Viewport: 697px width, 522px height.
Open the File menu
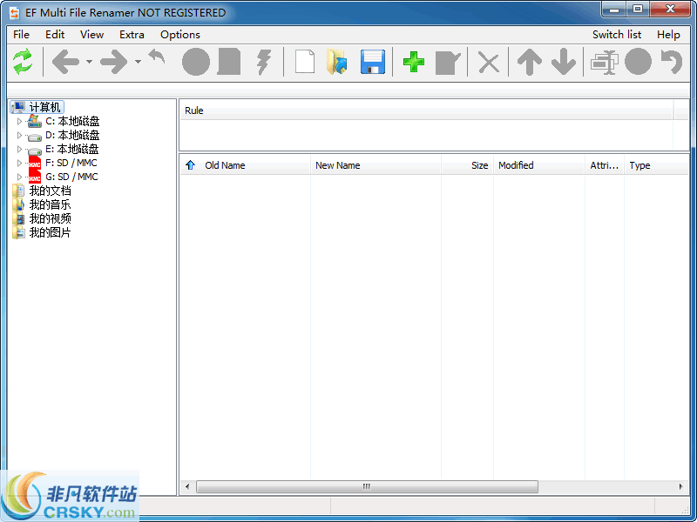coord(21,35)
